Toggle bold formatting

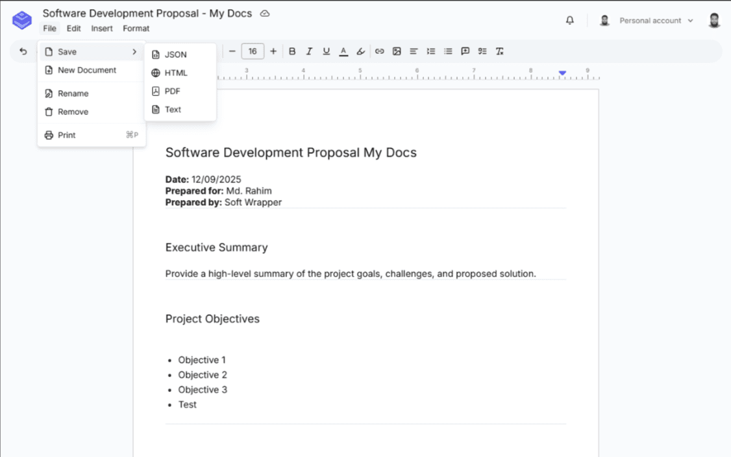pos(292,51)
